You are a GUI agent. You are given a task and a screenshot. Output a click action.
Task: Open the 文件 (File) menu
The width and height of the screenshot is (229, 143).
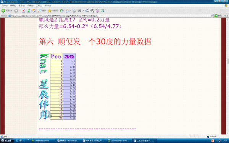(x=4, y=6)
